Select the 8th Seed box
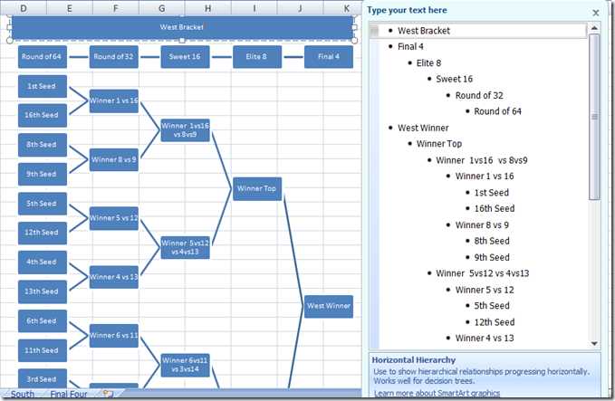 tap(42, 145)
